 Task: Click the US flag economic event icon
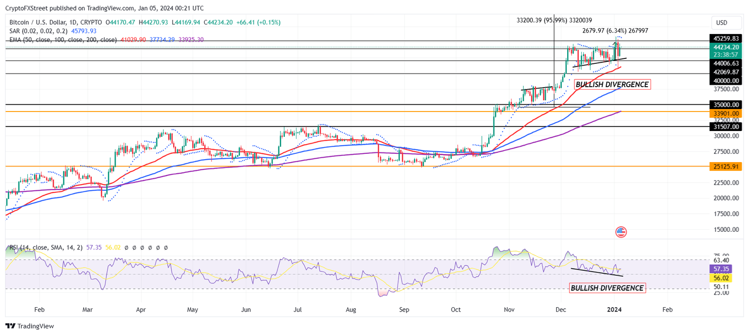[620, 232]
